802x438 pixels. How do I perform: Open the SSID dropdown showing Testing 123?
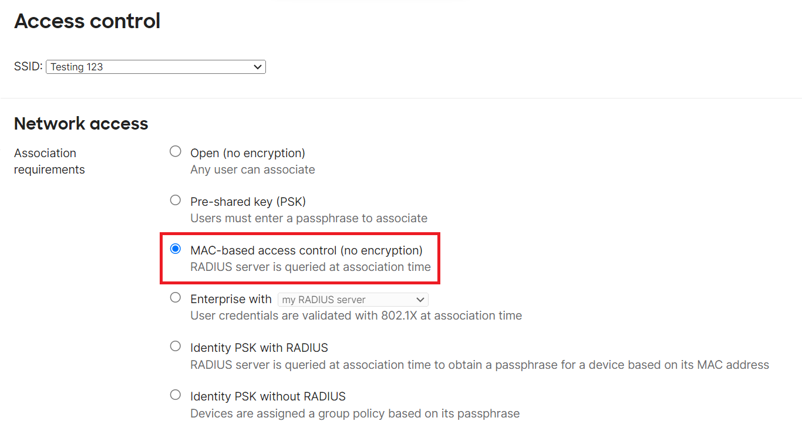pyautogui.click(x=156, y=67)
